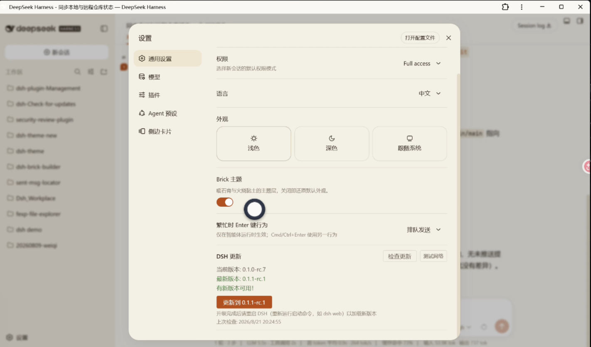Open the 权限 Full access dropdown
This screenshot has width=591, height=347.
[422, 63]
